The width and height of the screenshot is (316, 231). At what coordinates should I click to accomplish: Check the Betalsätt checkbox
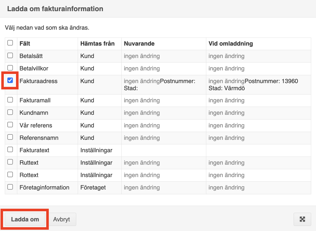click(x=10, y=55)
